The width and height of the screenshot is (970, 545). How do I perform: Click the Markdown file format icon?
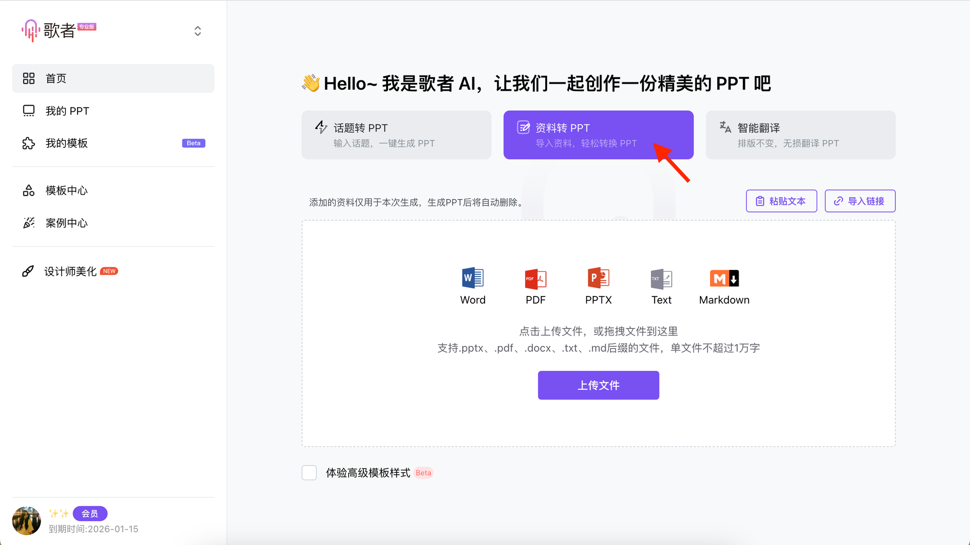click(x=724, y=278)
